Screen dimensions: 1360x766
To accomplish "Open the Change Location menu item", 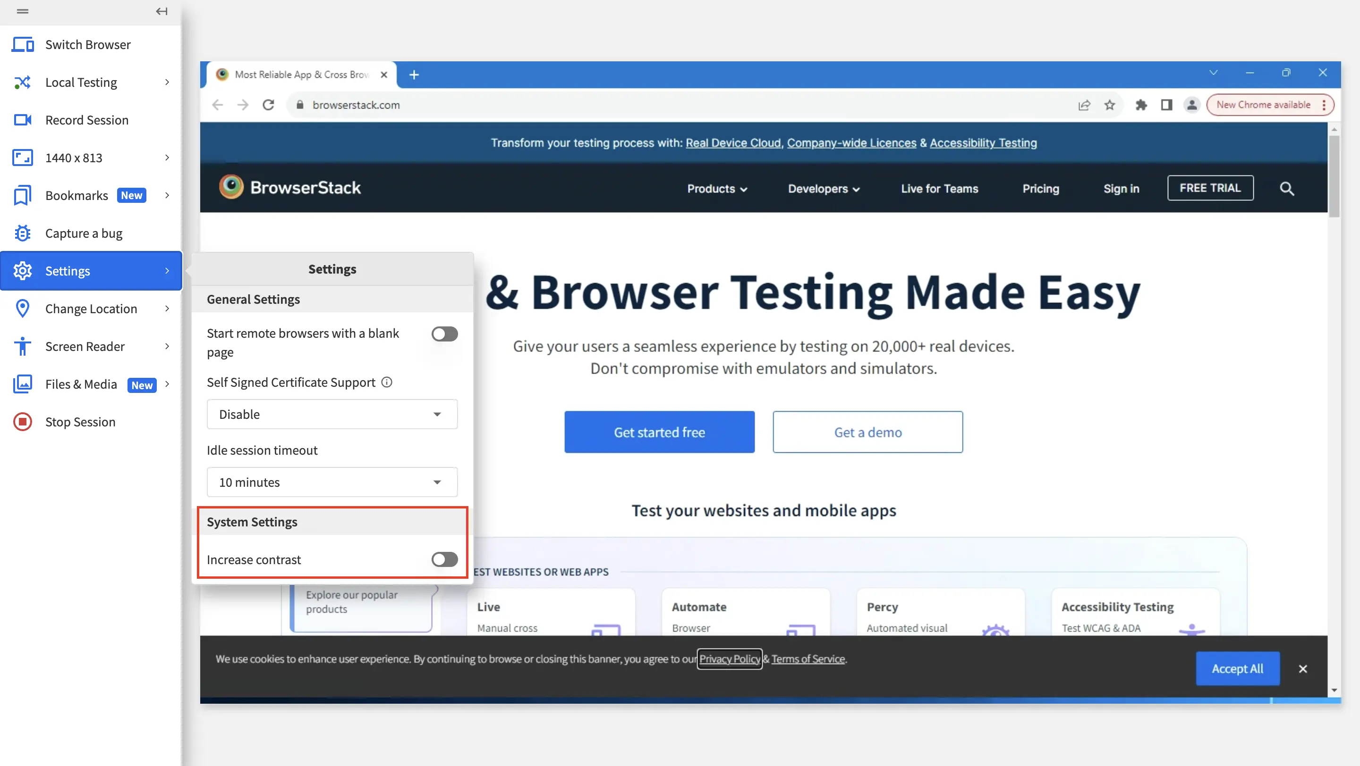I will (91, 308).
